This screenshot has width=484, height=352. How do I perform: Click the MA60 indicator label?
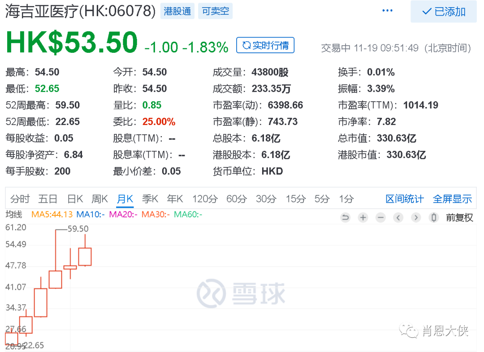[188, 214]
